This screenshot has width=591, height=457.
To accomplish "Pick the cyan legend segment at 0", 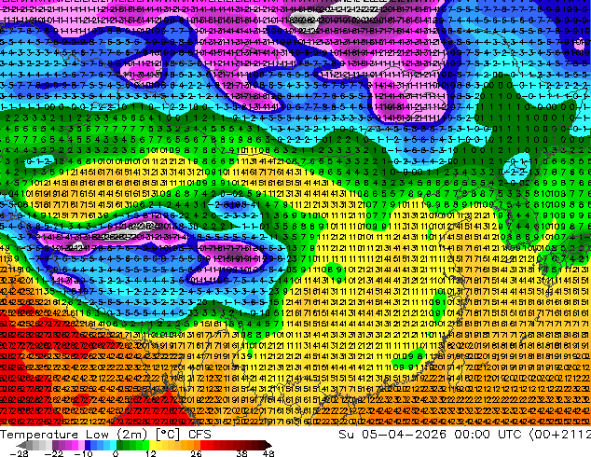I will coord(113,445).
